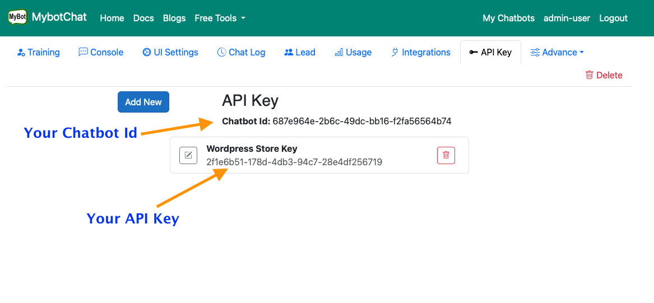Select the API Key tab
This screenshot has height=303, width=654.
(490, 53)
